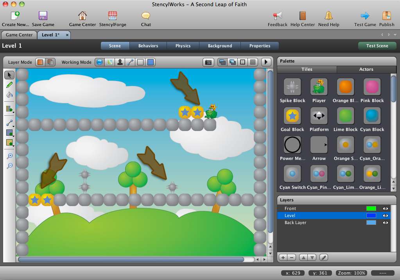
Task: Choose the Spike Block actor
Action: [292, 90]
